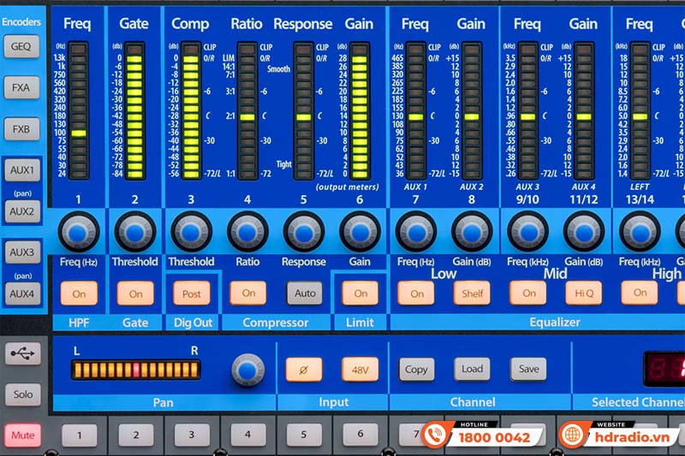Click the Low Gain encoder knob 8
The height and width of the screenshot is (456, 685).
pos(472,232)
